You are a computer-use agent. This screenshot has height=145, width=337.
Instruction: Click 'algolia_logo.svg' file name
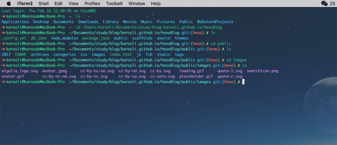pos(20,71)
